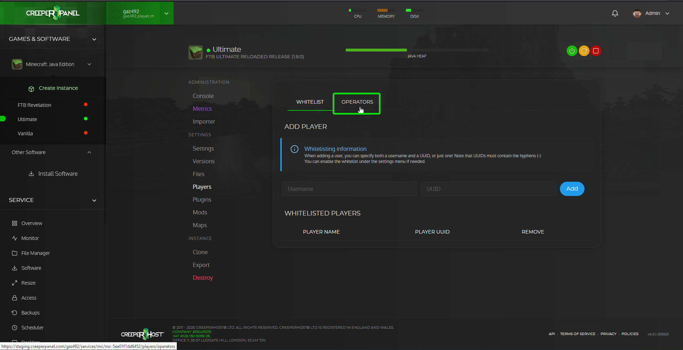Collapse the Minecraft: Java Edition list
This screenshot has width=683, height=350.
[x=89, y=64]
